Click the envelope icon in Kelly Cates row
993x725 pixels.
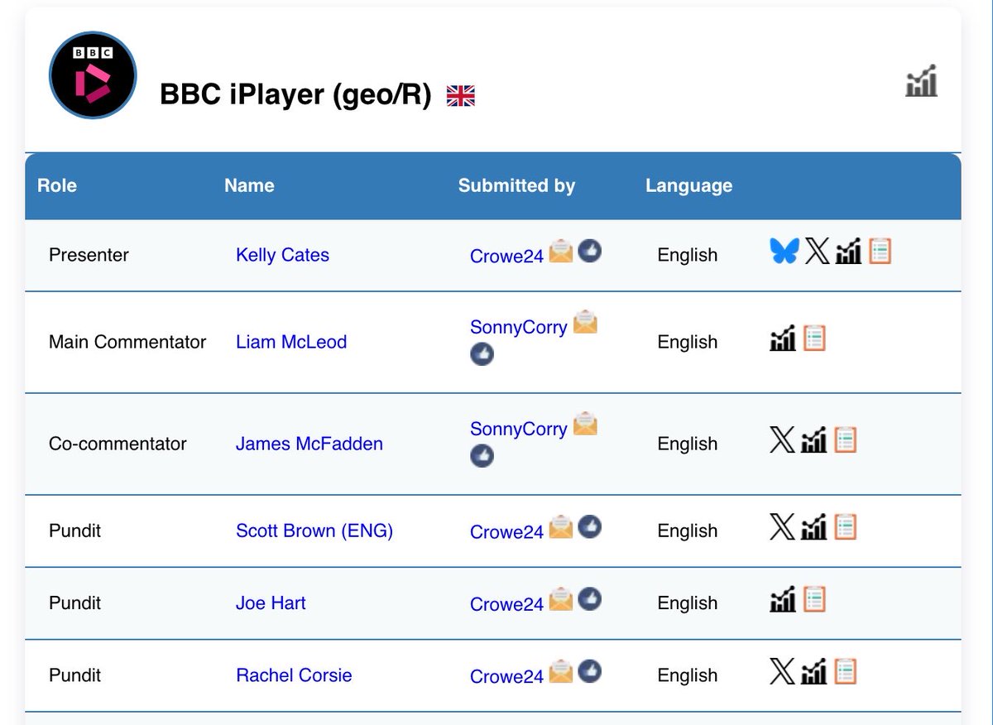[x=561, y=251]
